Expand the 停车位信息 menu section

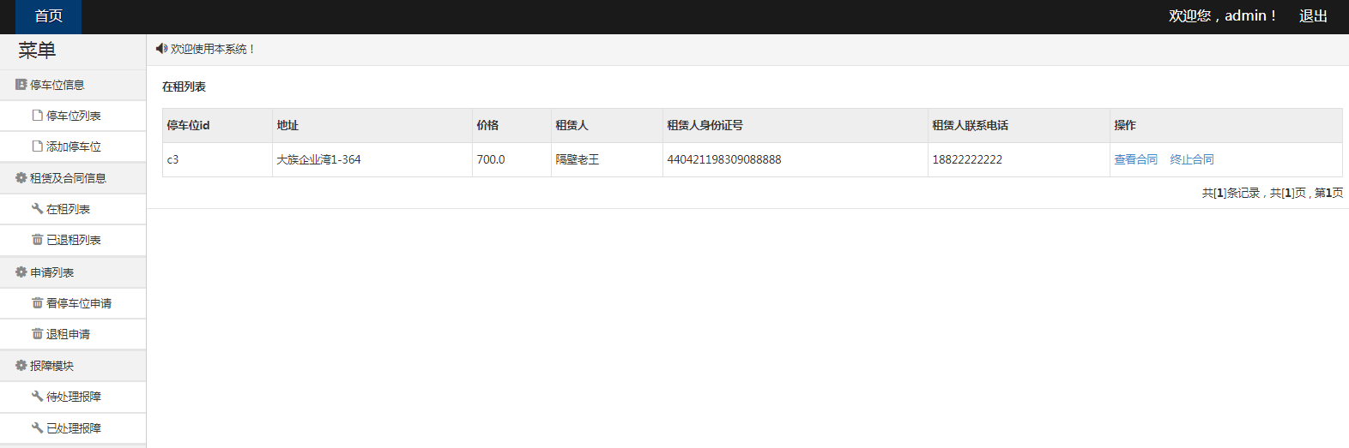point(73,85)
